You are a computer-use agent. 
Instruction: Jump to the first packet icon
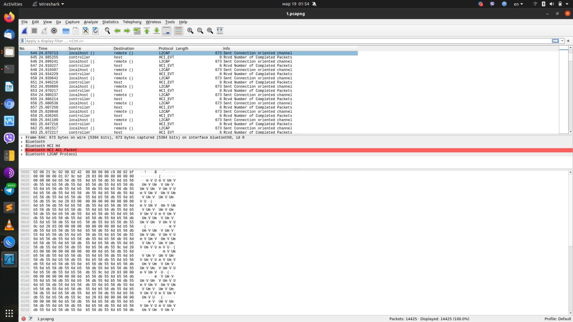click(x=147, y=31)
